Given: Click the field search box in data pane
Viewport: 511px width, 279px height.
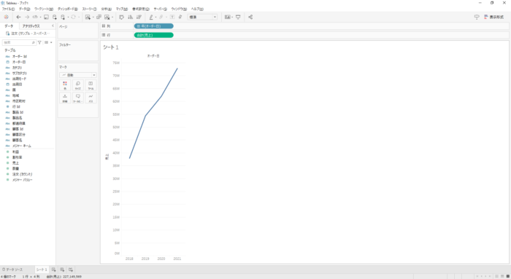Looking at the screenshot, I should click(19, 42).
